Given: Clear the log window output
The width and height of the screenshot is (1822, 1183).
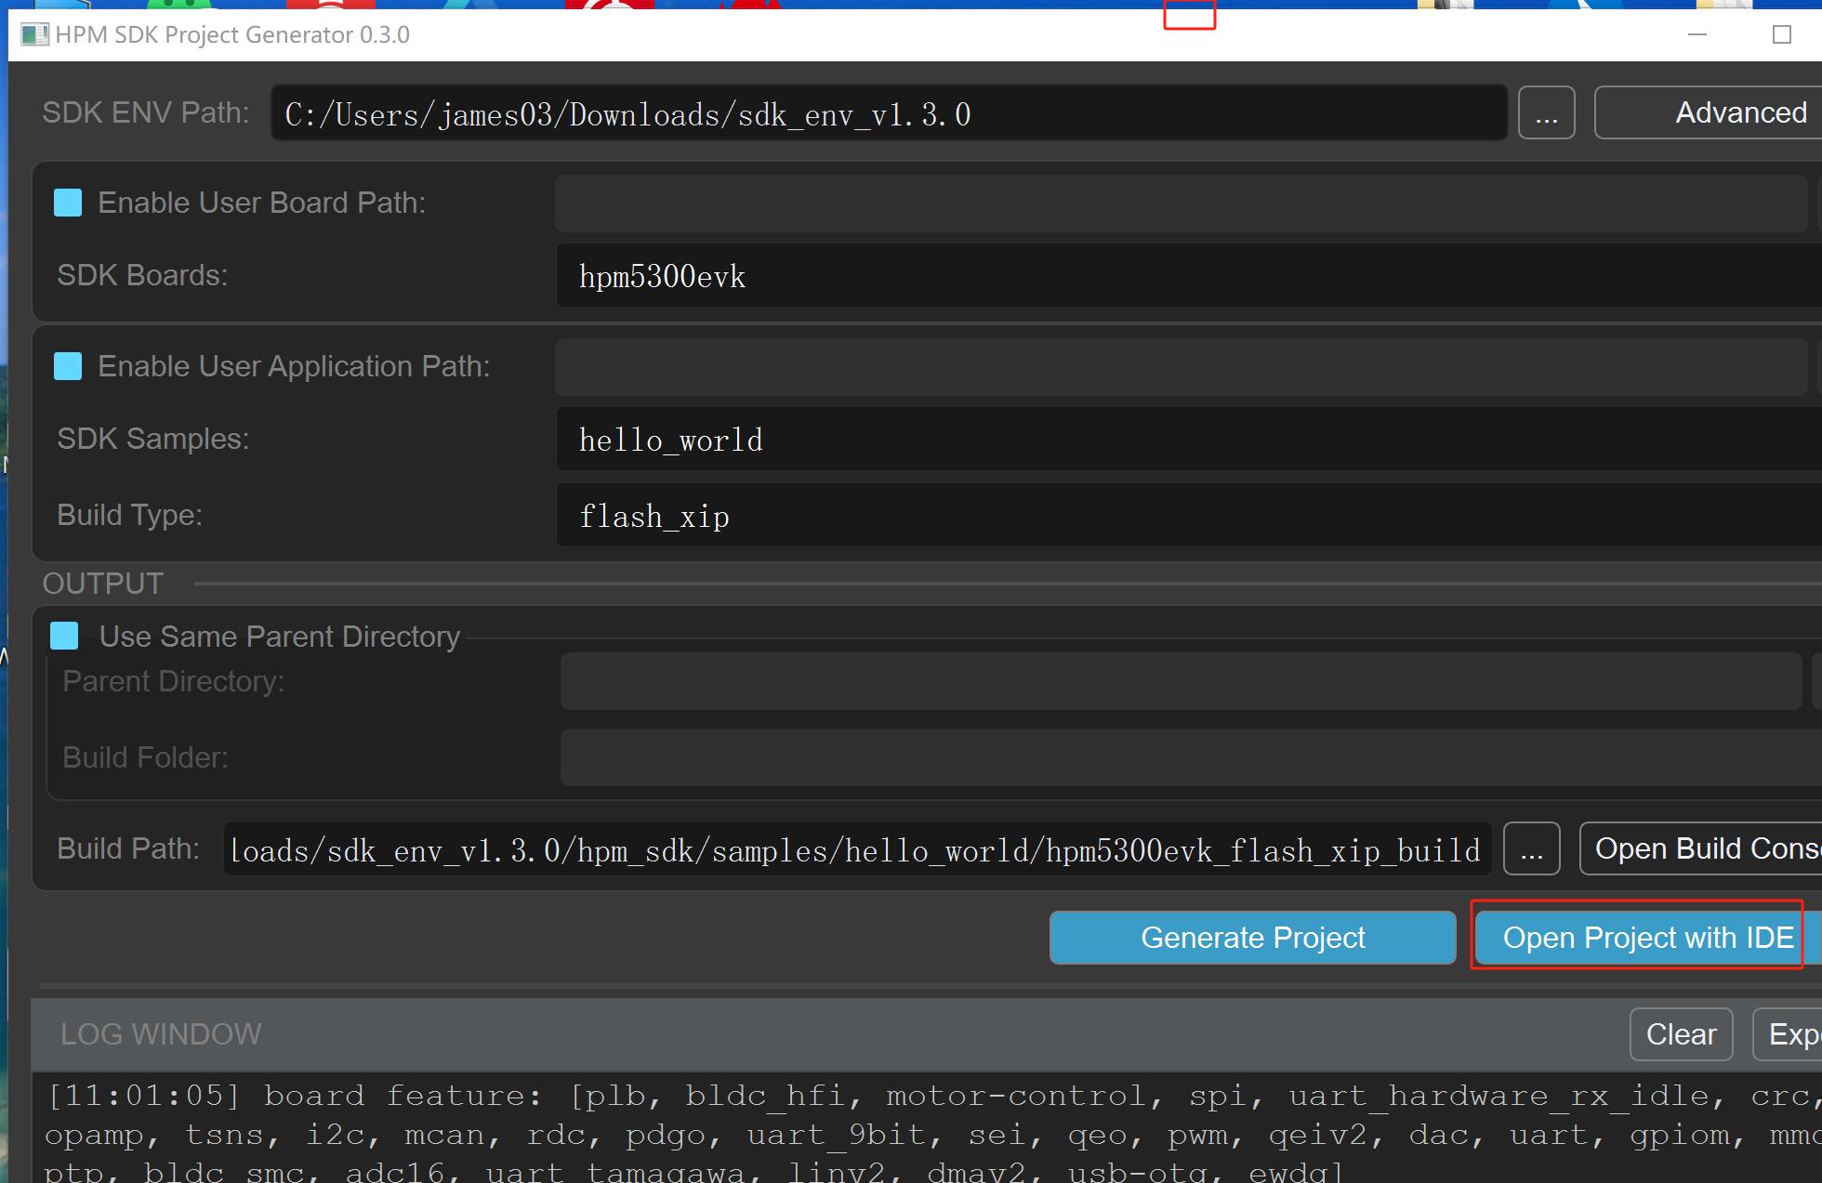Looking at the screenshot, I should [x=1681, y=1034].
